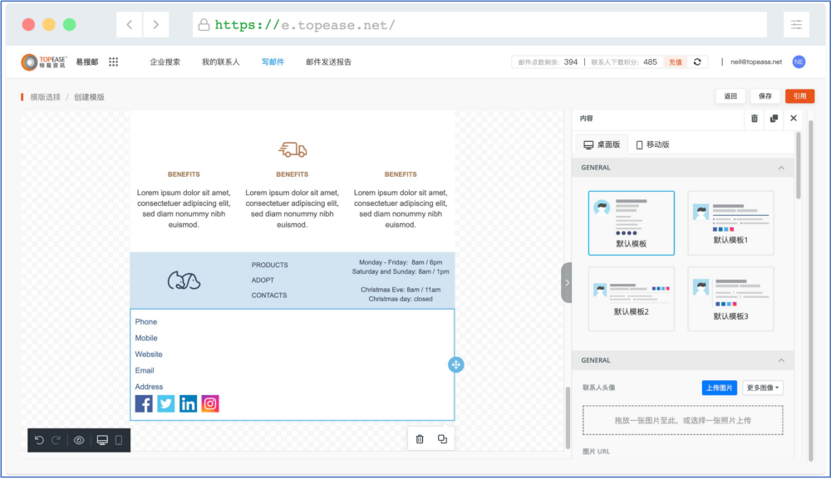Viewport: 831px width, 479px height.
Task: Click the Email text in signature
Action: click(144, 370)
